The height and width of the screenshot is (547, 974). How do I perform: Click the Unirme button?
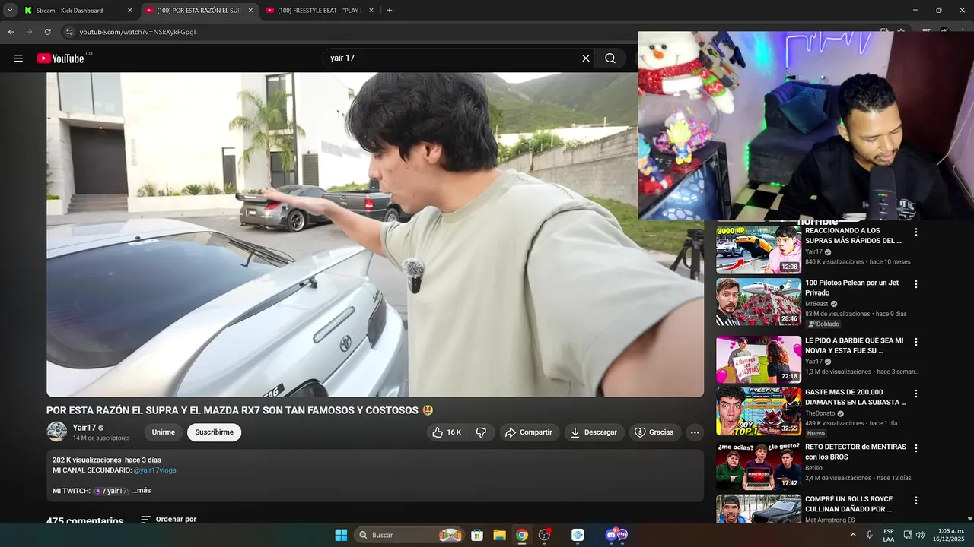point(164,432)
